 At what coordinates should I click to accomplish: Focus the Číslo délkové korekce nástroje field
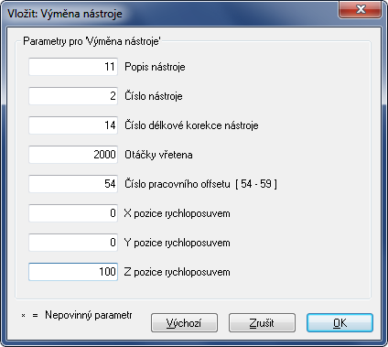pos(73,125)
